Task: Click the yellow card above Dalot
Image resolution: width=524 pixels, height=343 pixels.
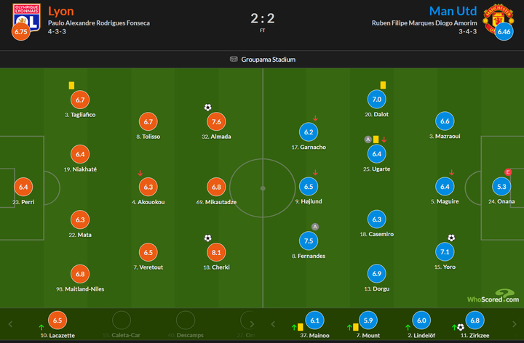Action: (x=383, y=86)
